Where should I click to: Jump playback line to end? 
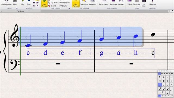click(x=38, y=6)
